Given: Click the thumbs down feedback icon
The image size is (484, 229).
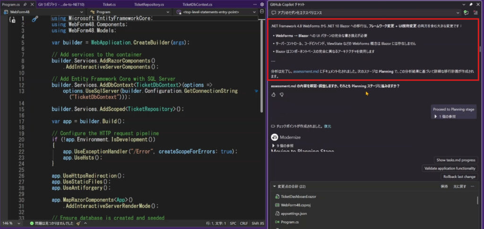Looking at the screenshot, I should click(282, 95).
